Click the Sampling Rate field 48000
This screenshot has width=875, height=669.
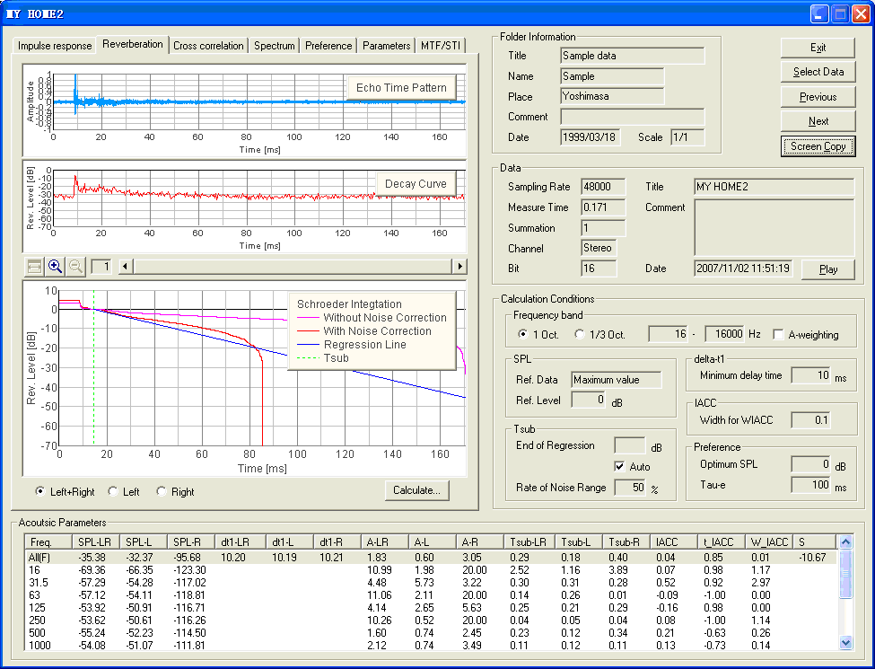[603, 187]
